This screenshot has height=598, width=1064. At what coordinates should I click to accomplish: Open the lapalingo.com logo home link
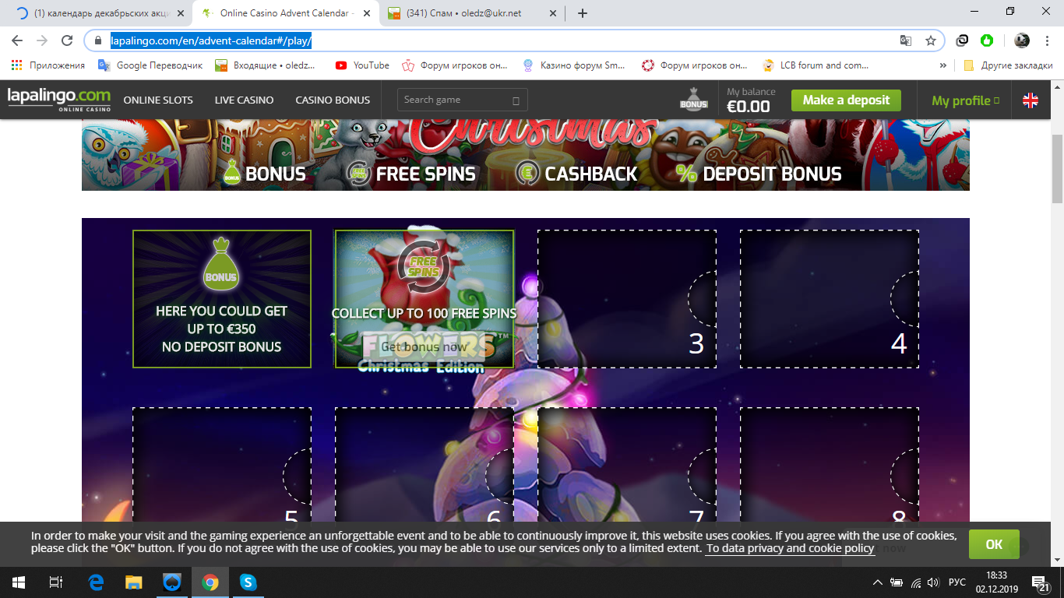[59, 99]
